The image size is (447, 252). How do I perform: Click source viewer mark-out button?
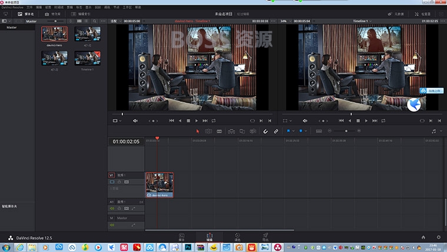(270, 121)
